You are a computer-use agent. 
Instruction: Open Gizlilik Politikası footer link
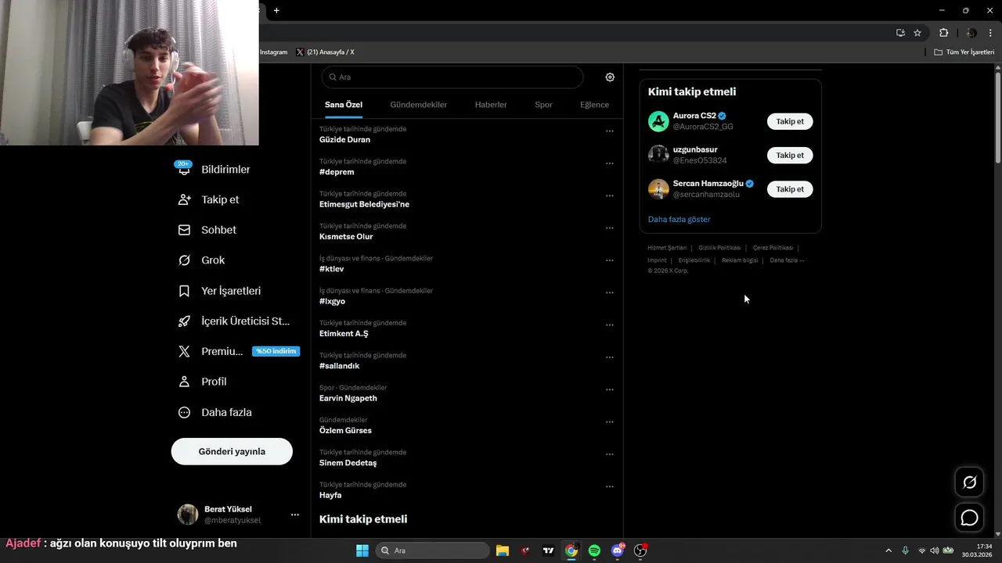(x=719, y=248)
